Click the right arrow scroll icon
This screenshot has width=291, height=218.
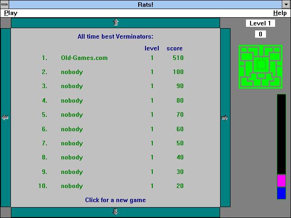click(225, 118)
